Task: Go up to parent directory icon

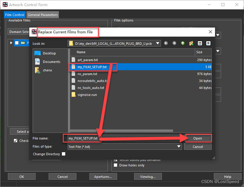Action: [x=183, y=44]
